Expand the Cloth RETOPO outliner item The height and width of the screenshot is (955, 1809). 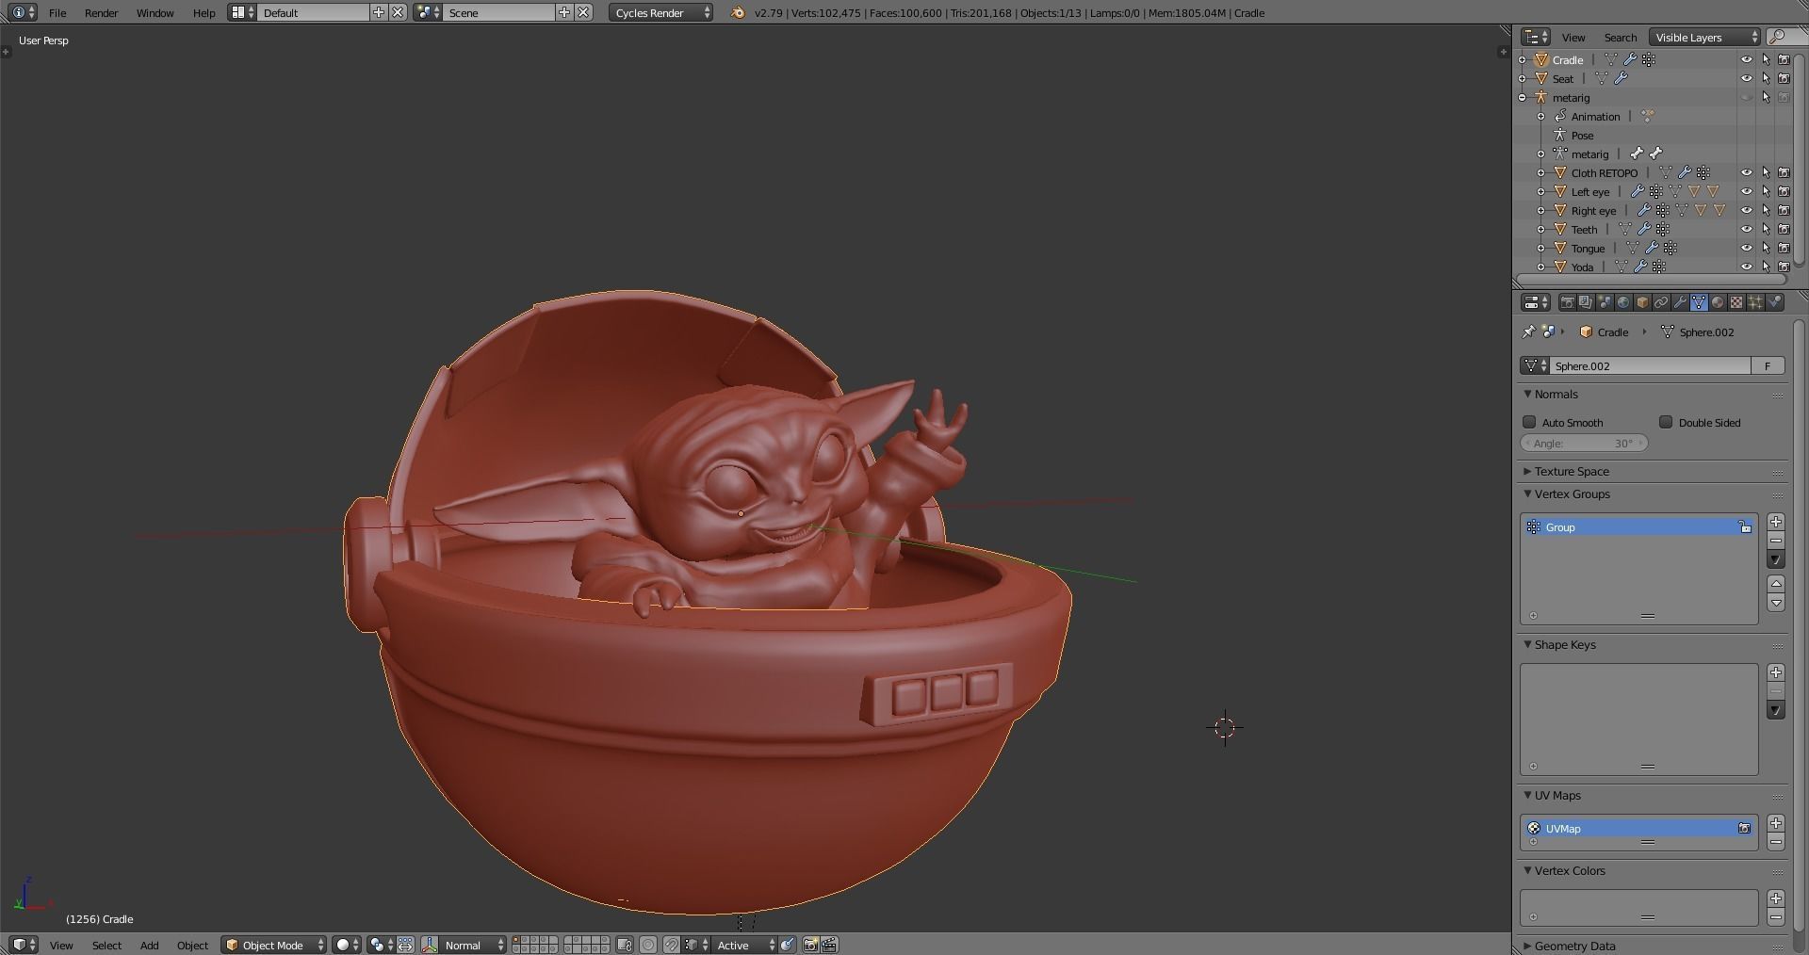point(1541,172)
